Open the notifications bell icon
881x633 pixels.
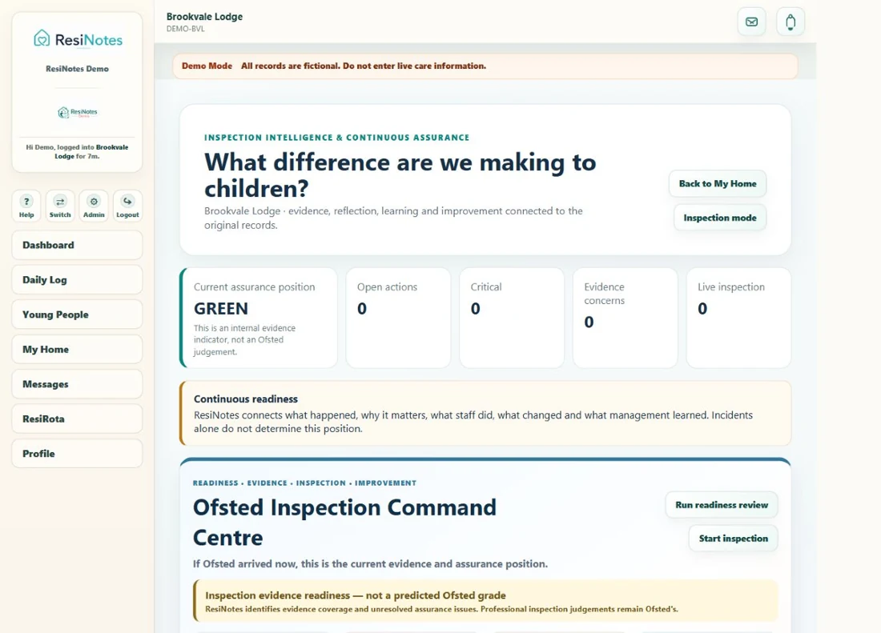point(790,22)
